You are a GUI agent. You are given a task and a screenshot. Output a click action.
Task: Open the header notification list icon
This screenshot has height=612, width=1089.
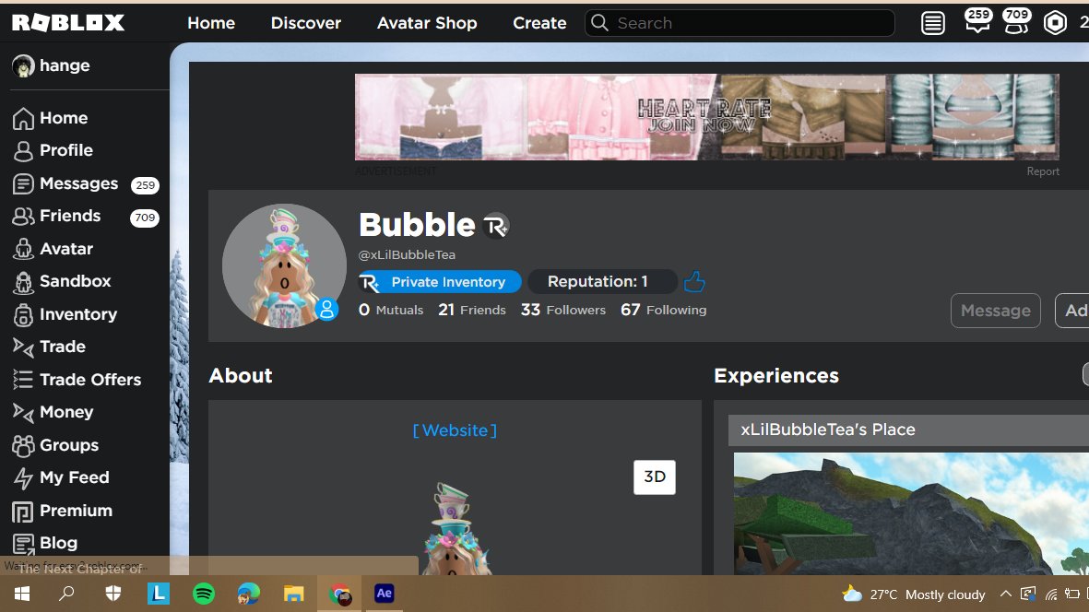click(x=933, y=24)
